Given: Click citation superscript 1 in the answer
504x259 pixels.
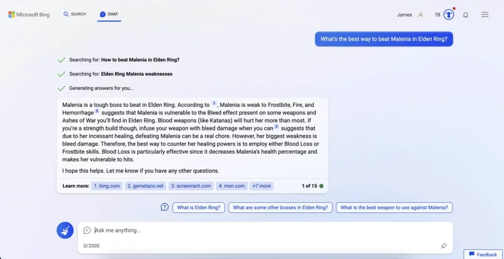Looking at the screenshot, I should (214, 103).
